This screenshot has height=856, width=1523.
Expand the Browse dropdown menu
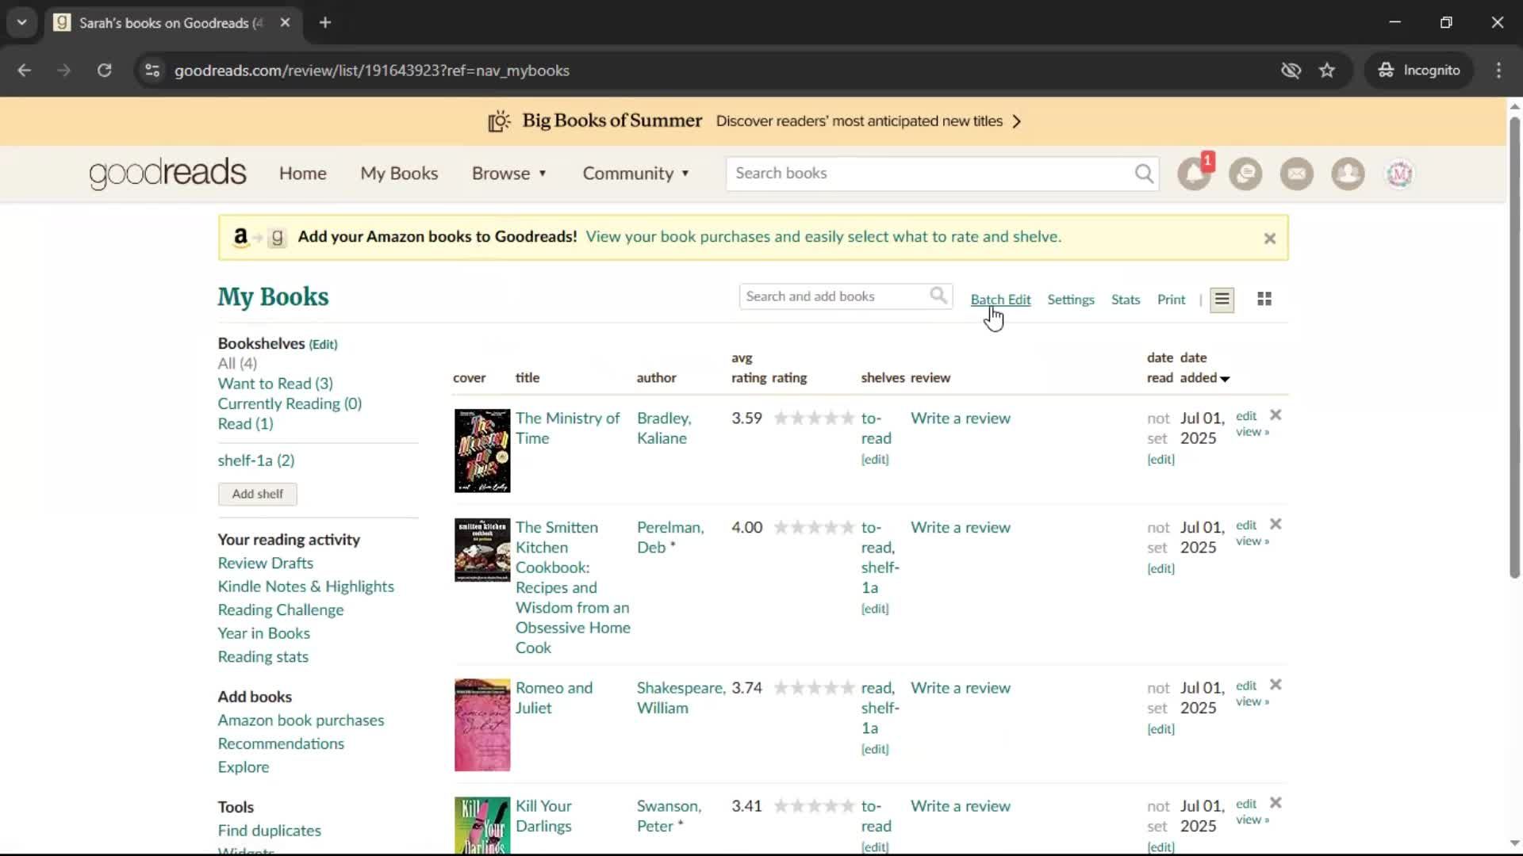pos(509,173)
